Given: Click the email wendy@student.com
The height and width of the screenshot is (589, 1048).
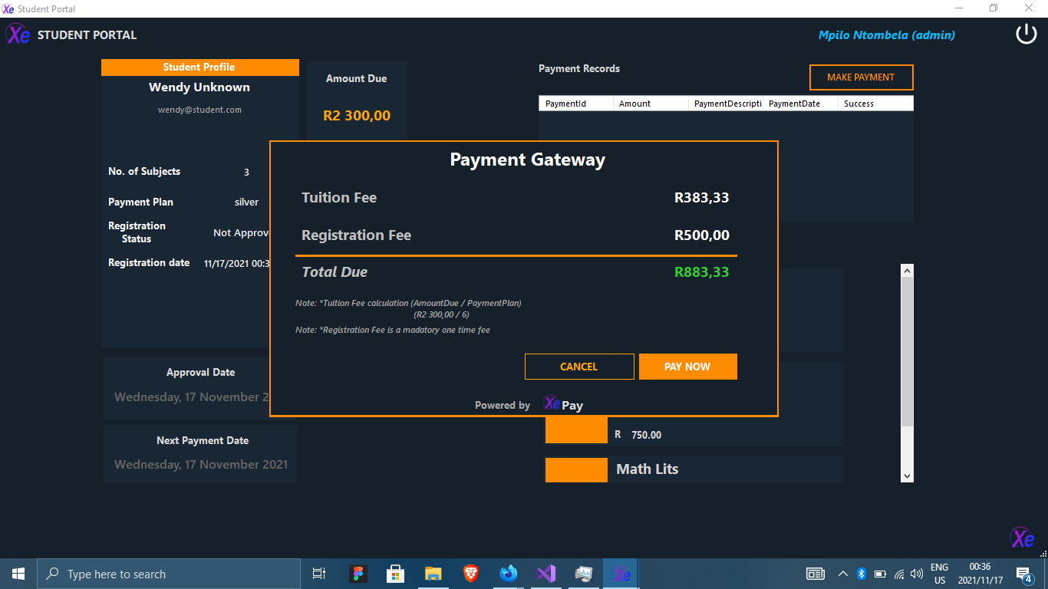Looking at the screenshot, I should point(199,110).
